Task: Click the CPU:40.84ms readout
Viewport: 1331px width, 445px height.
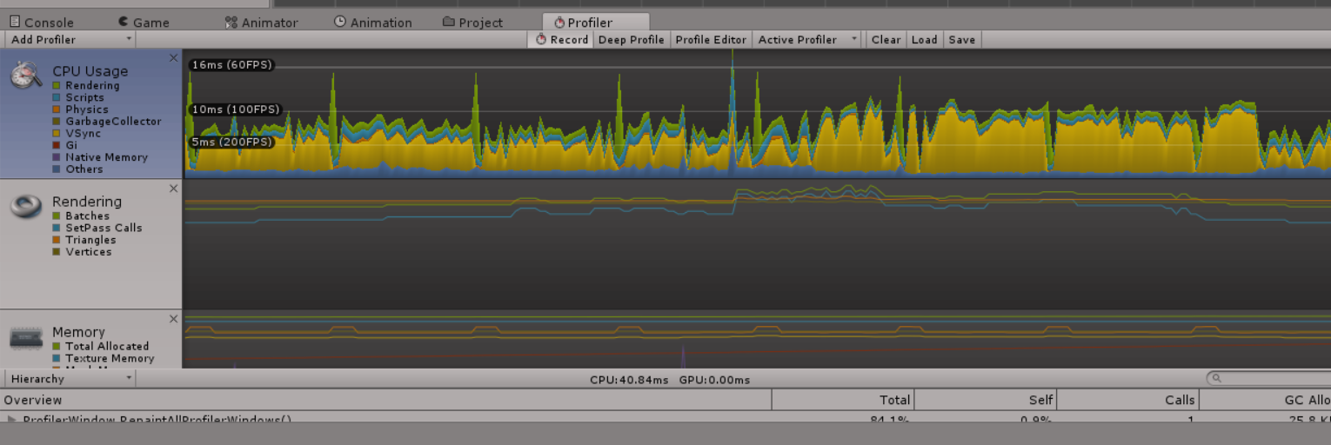Action: 629,380
